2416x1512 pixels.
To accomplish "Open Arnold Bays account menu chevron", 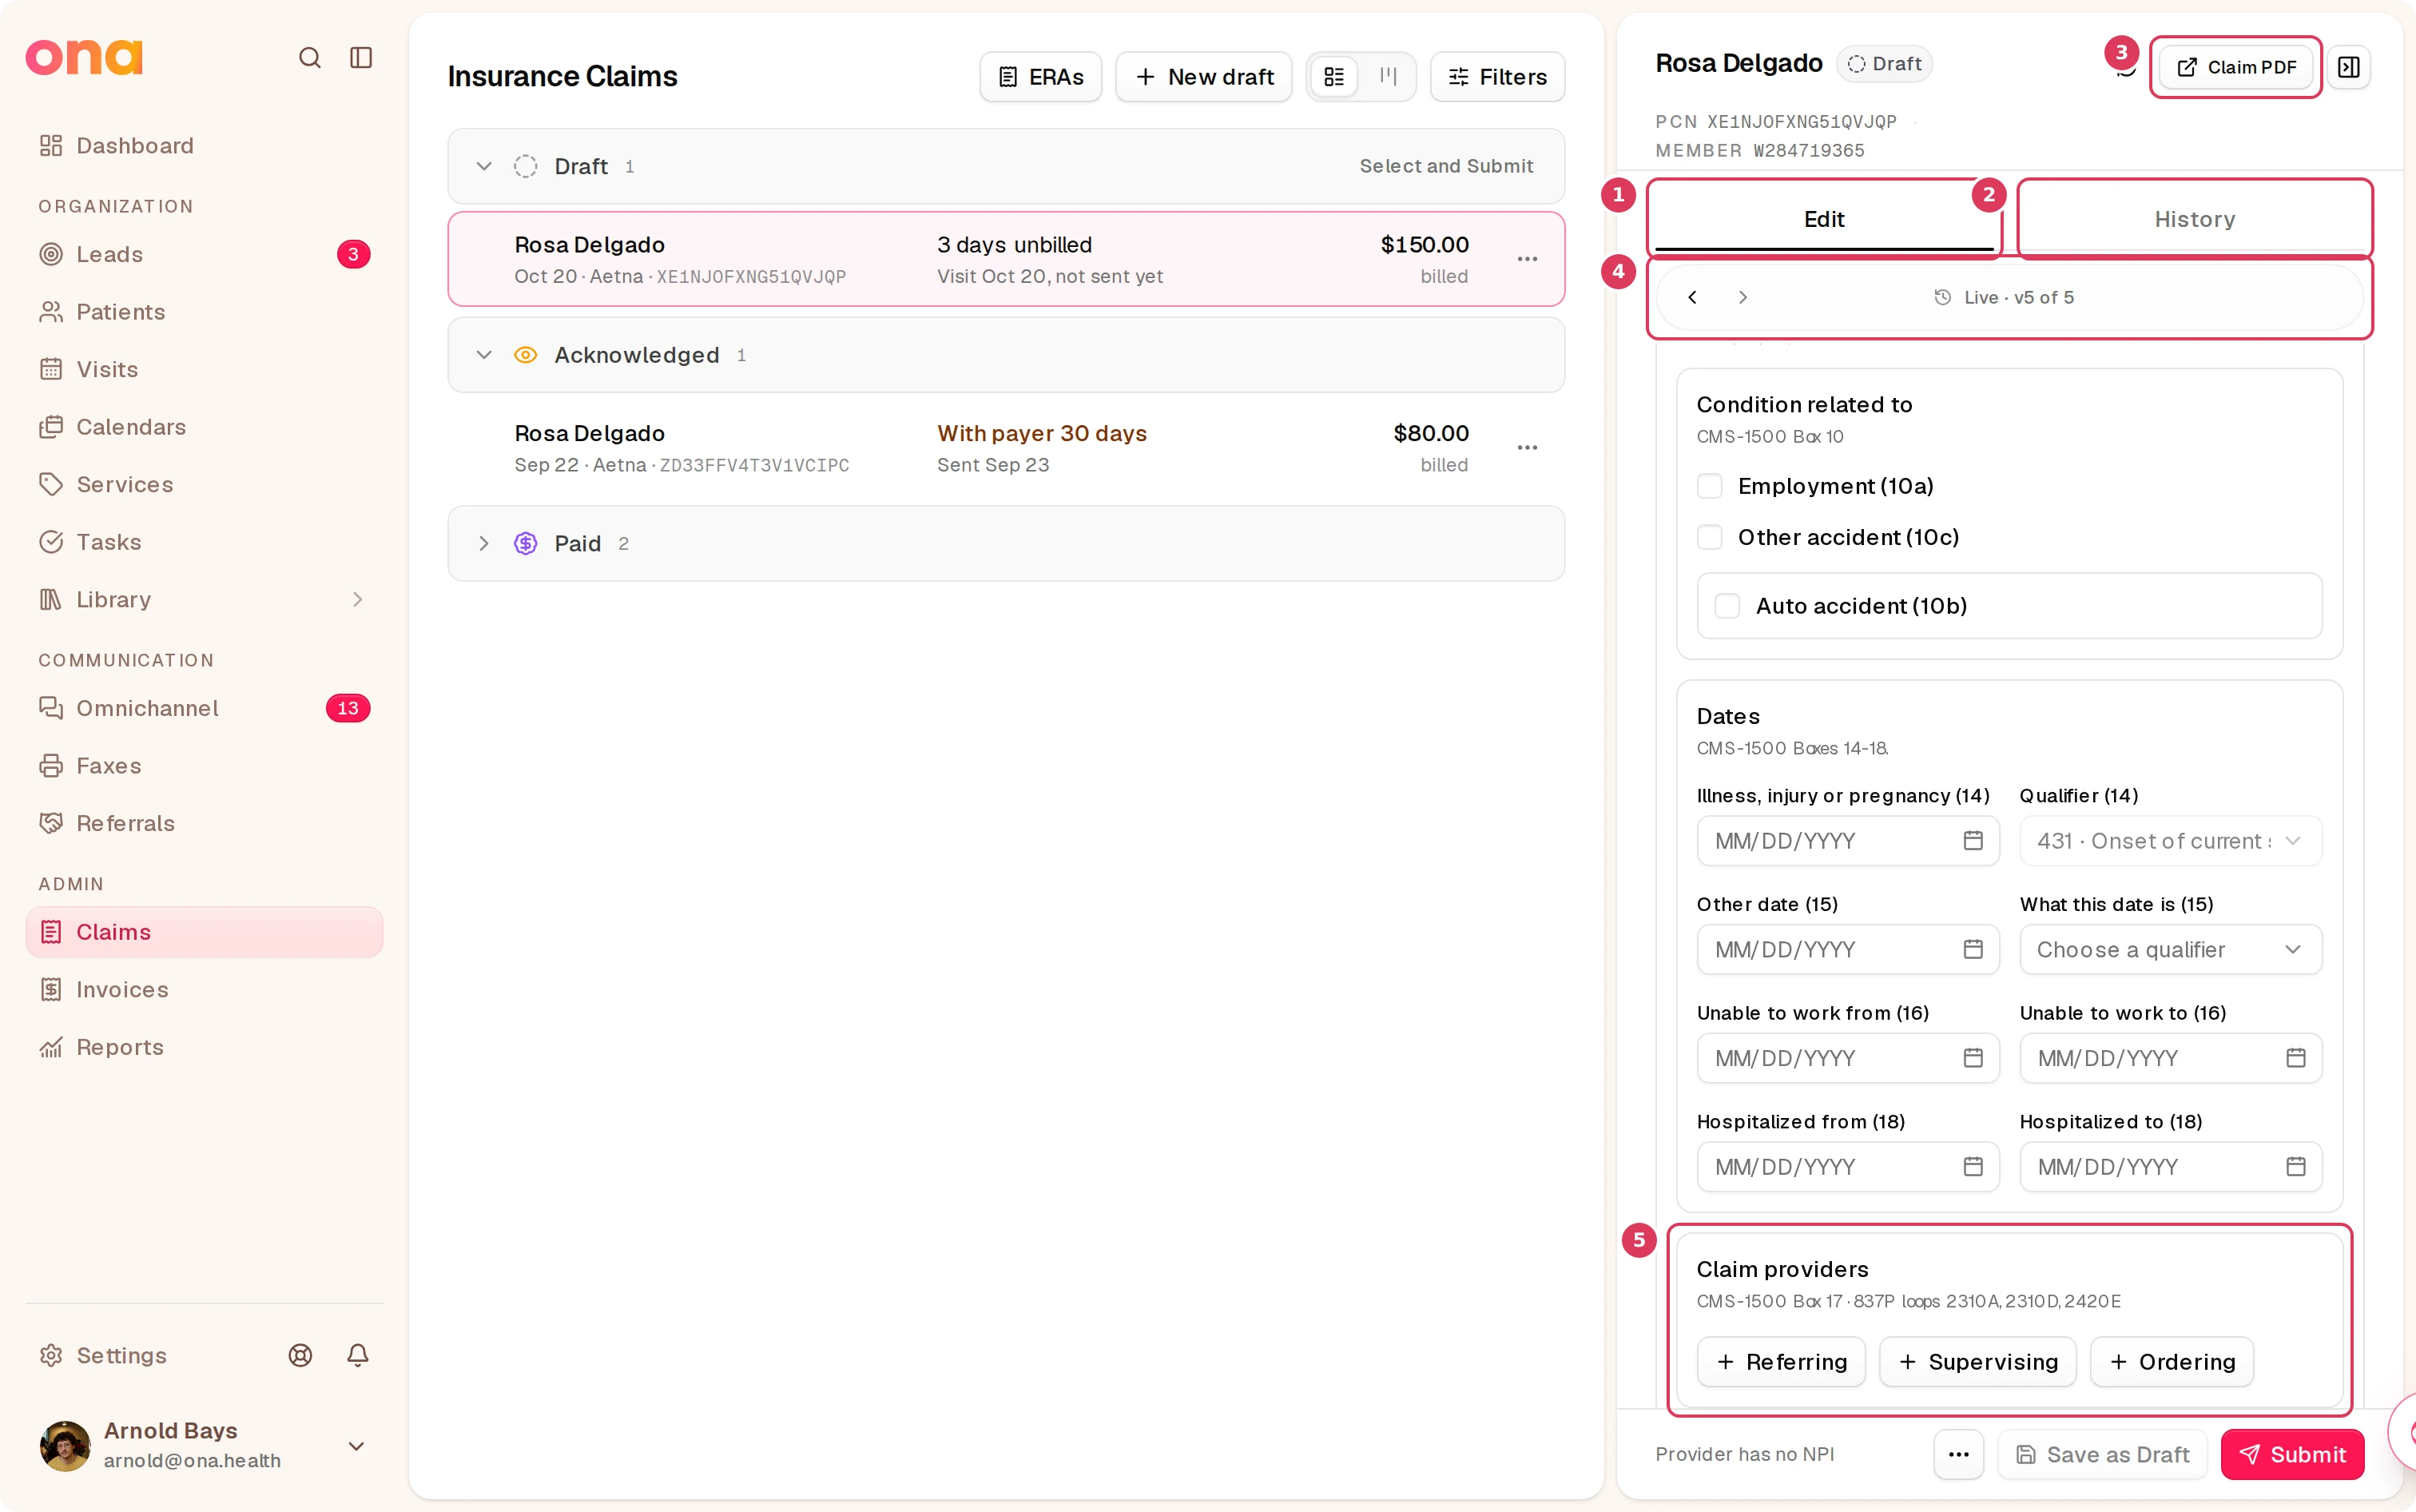I will (x=356, y=1446).
